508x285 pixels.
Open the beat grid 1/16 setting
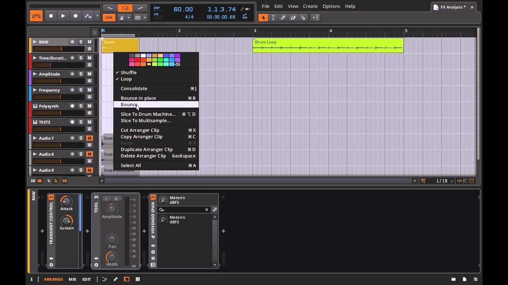coord(442,181)
